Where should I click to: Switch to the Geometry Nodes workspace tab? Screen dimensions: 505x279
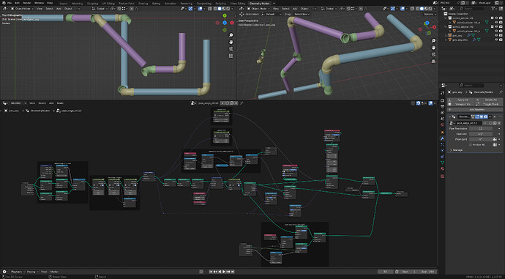coord(259,3)
